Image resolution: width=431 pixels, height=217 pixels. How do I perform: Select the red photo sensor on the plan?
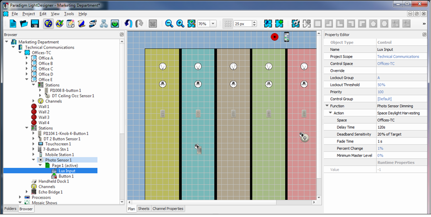click(275, 37)
